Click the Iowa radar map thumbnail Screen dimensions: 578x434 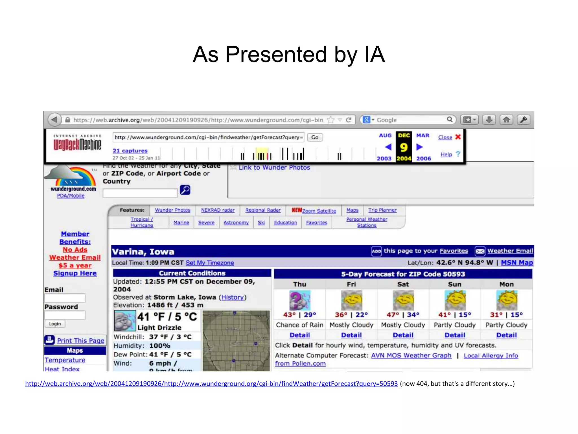(x=236, y=340)
